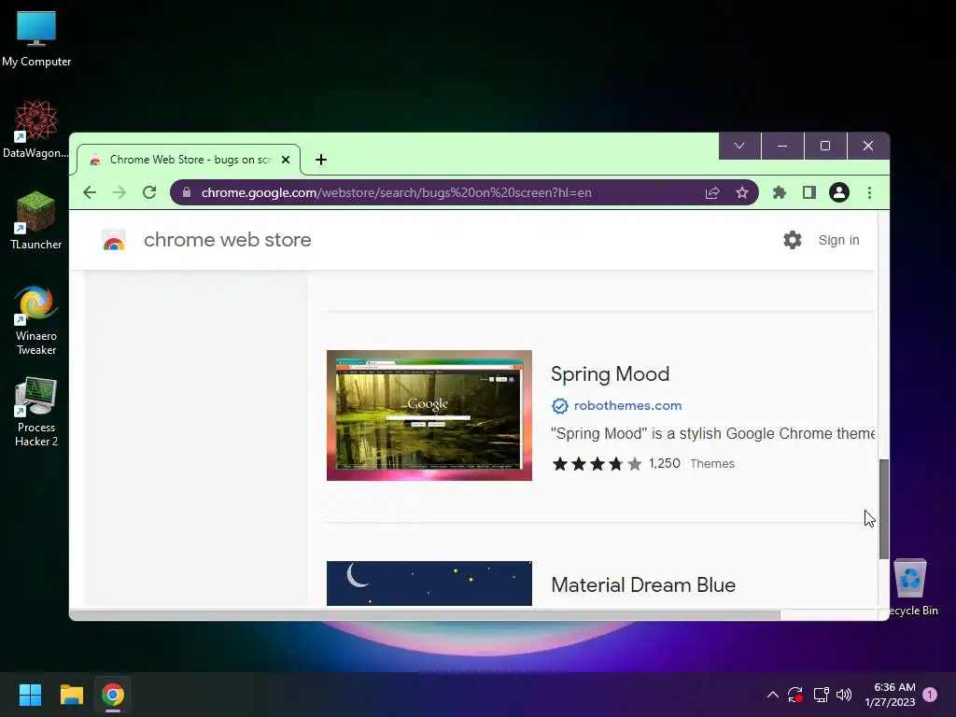
Task: Click the Spring Mood description text
Action: click(x=712, y=433)
